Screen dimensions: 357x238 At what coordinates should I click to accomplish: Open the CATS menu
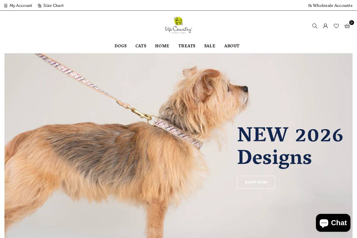[141, 46]
